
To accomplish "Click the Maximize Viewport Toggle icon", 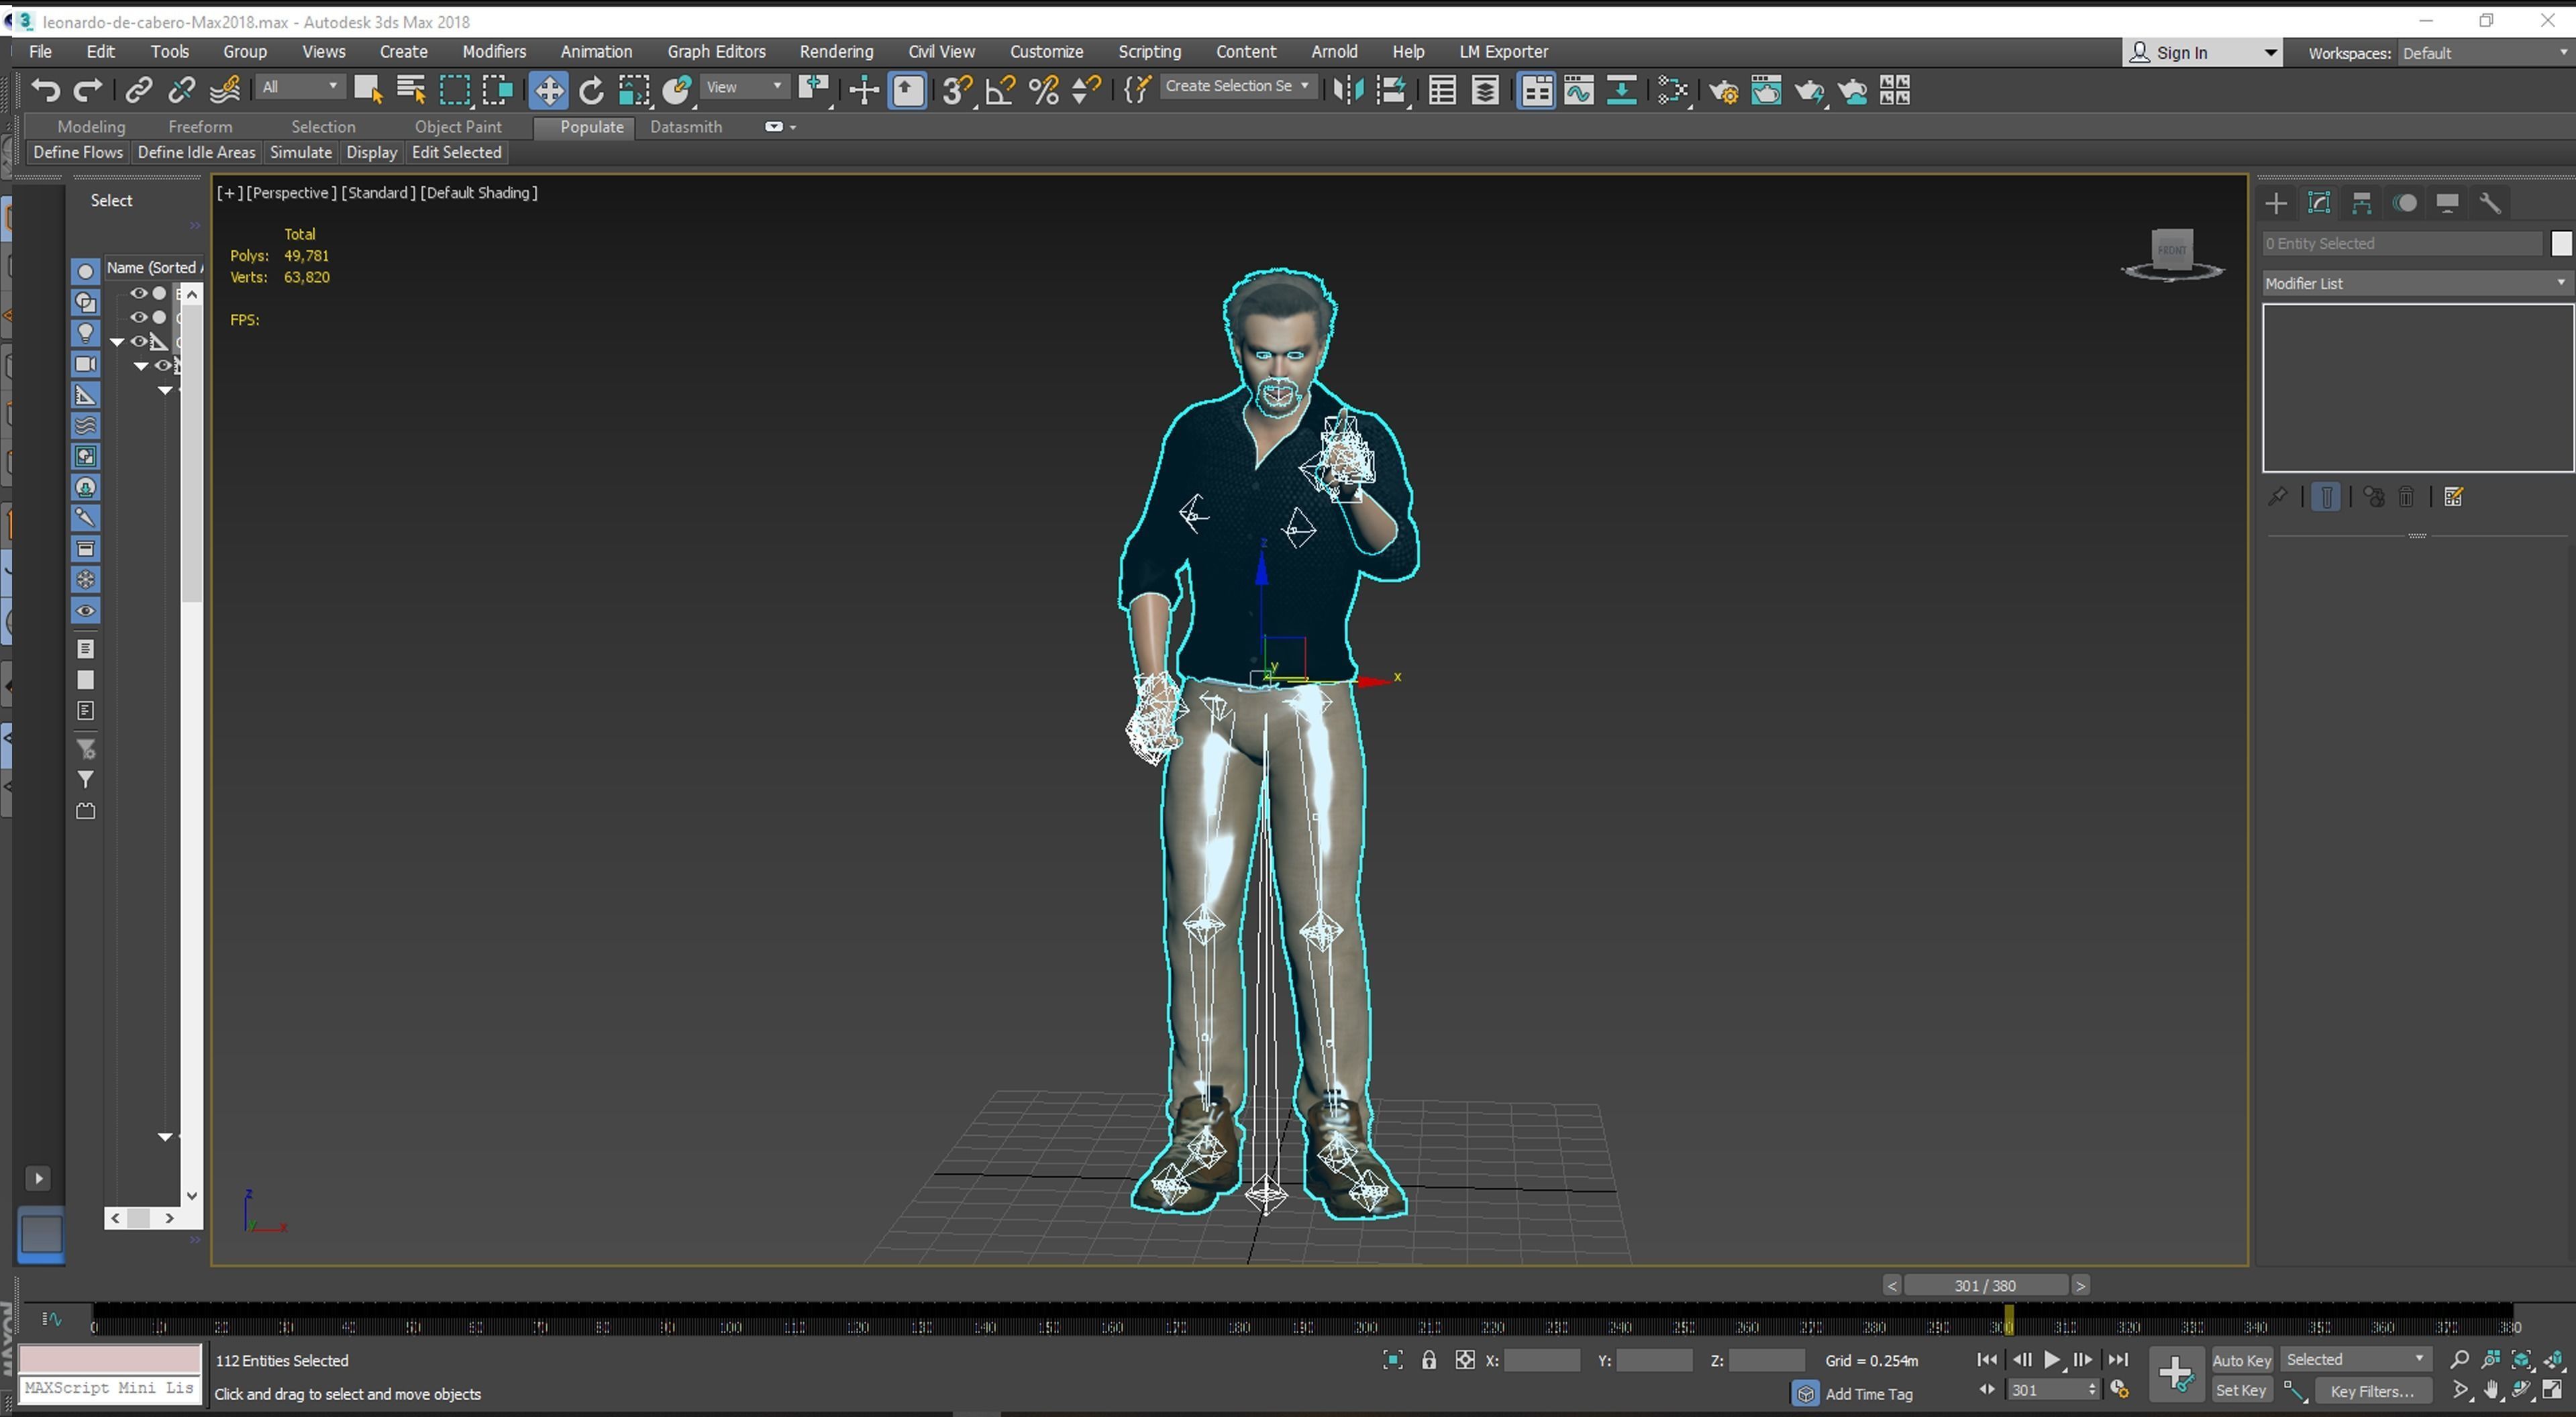I will [x=2553, y=1390].
